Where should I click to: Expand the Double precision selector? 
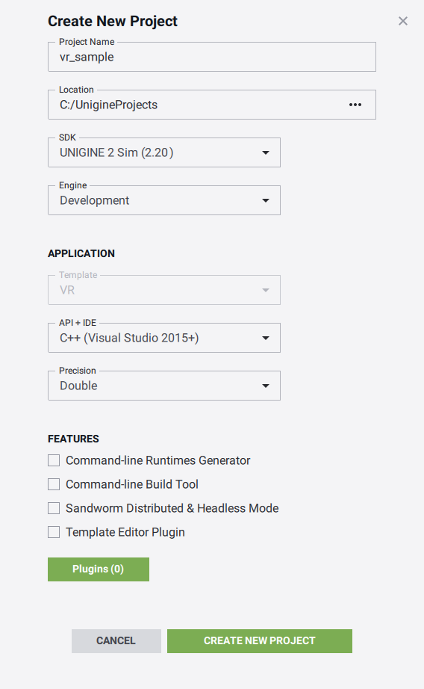[164, 386]
